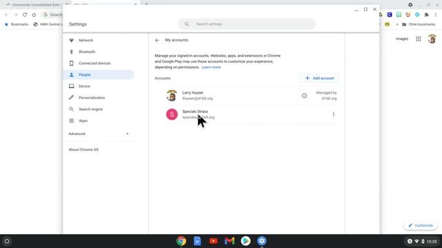Click the Larry Huyser account name
The image size is (442, 248).
pos(193,92)
